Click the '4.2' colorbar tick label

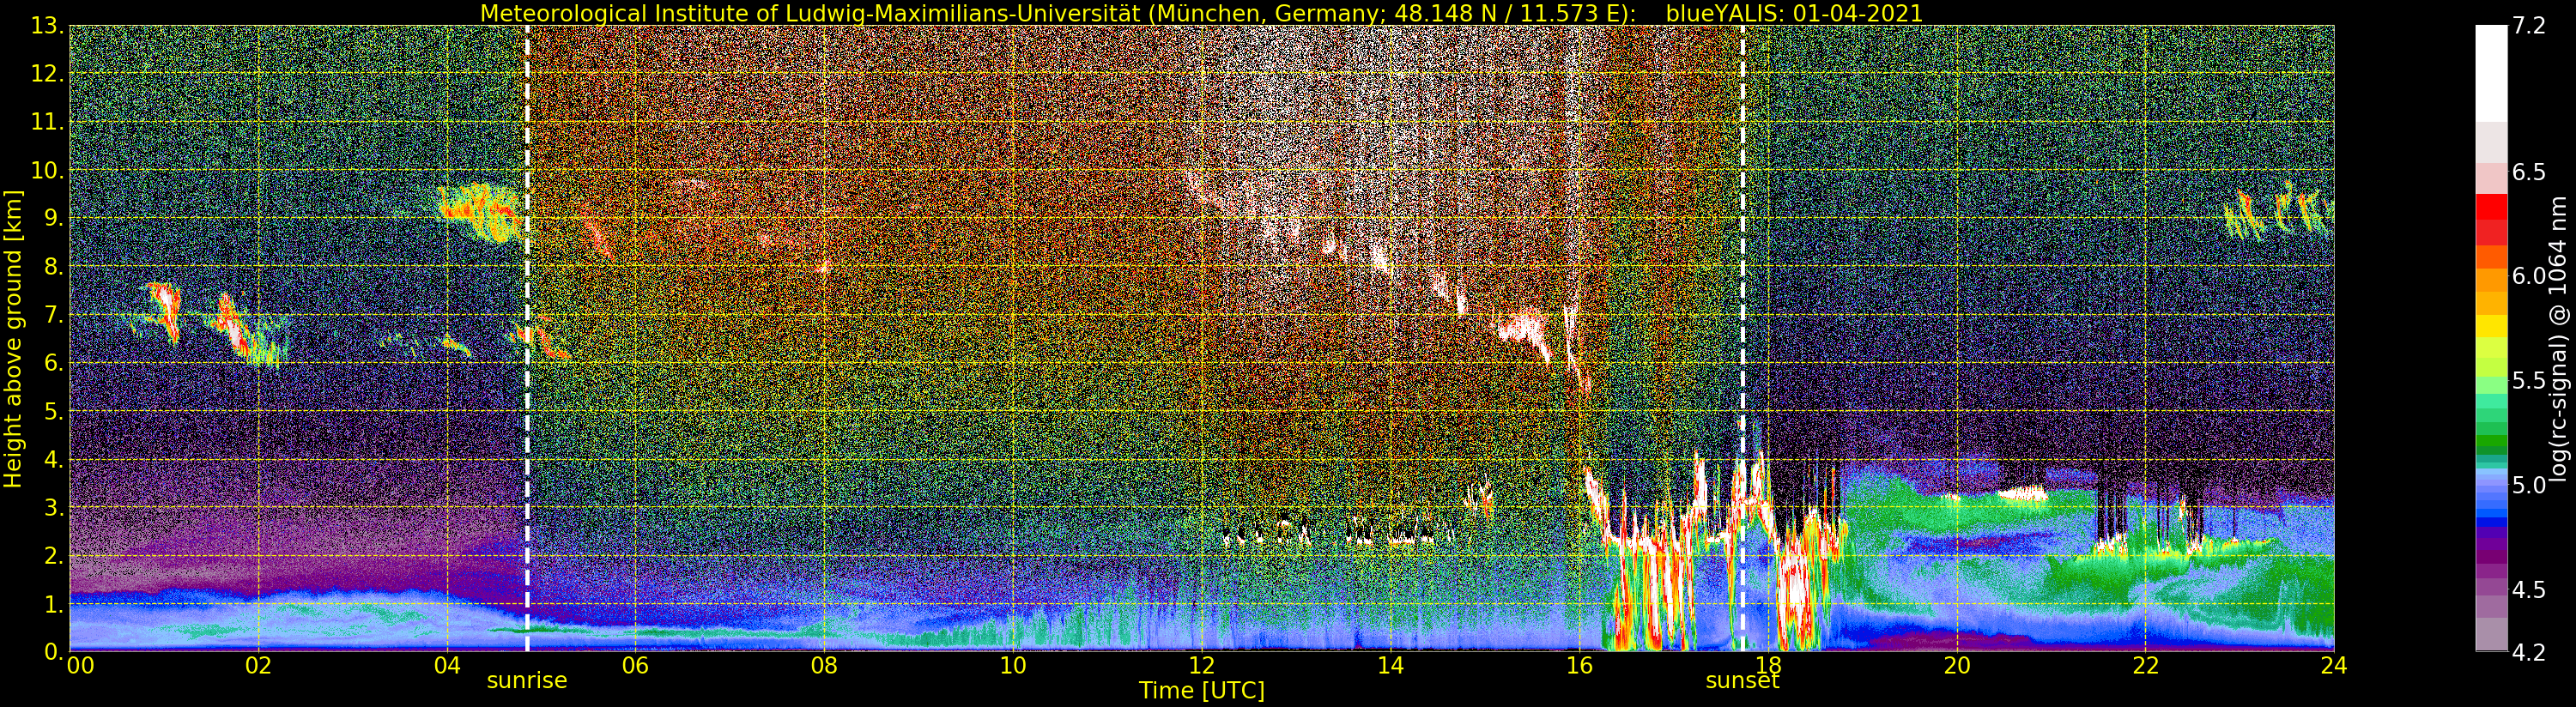(2529, 652)
